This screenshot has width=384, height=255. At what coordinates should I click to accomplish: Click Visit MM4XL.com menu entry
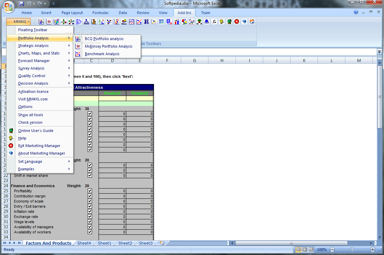[x=40, y=99]
